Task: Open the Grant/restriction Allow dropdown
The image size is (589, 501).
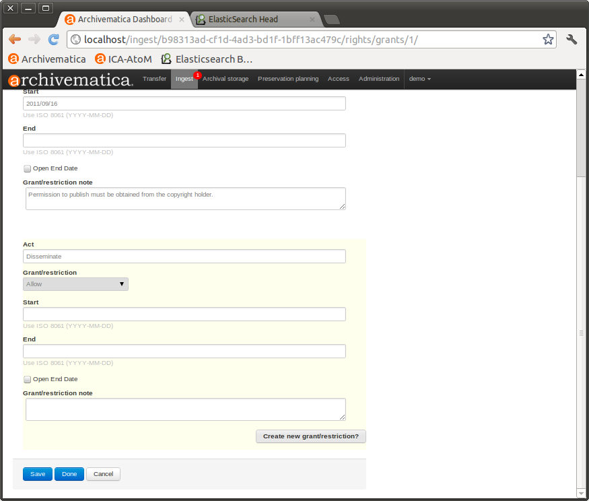Action: pos(75,283)
